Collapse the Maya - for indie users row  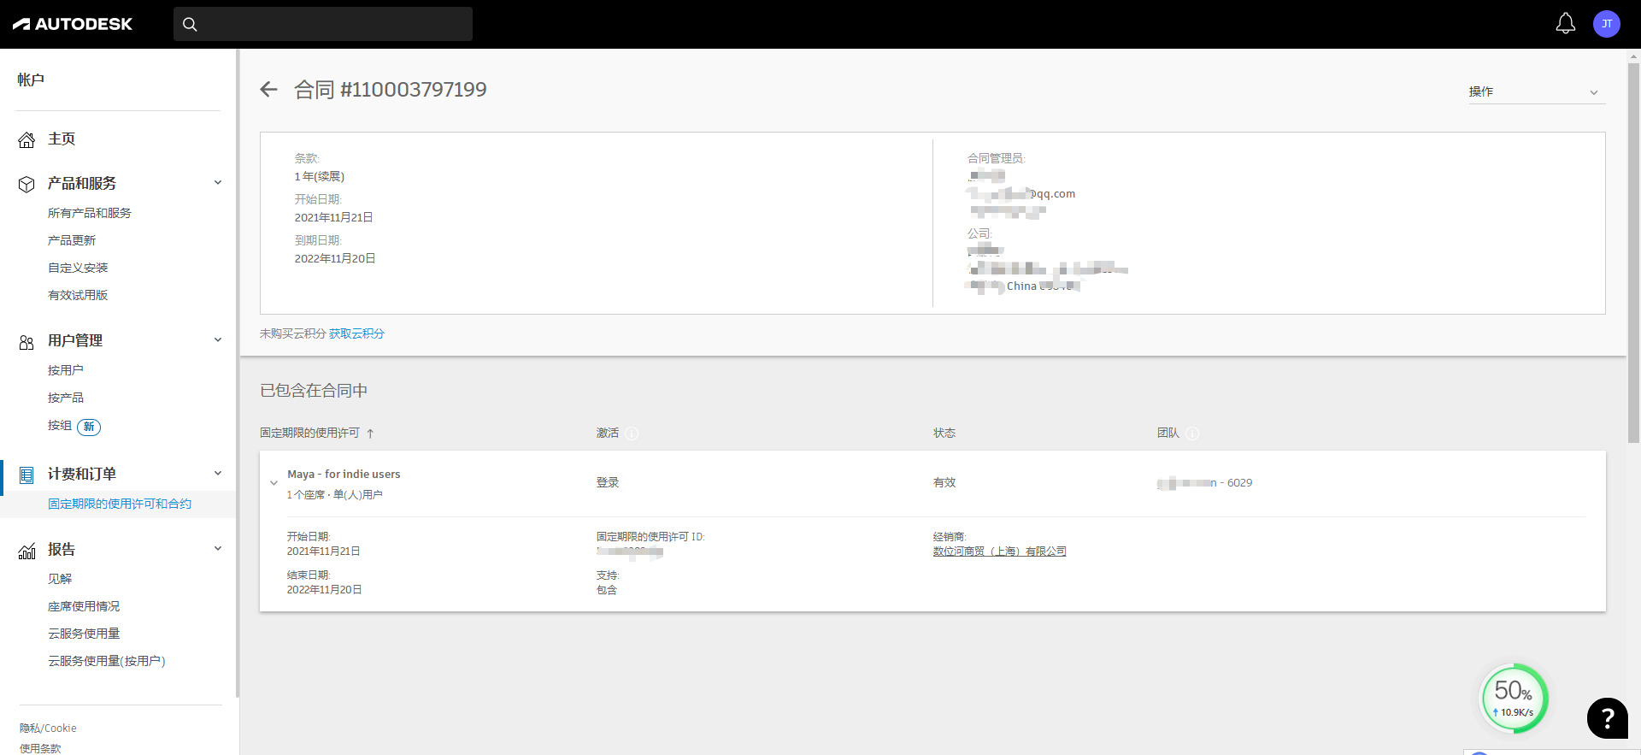pyautogui.click(x=273, y=483)
